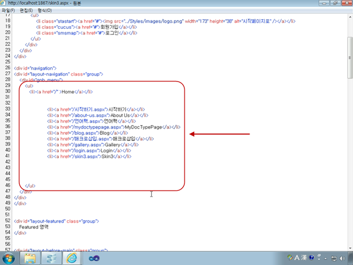The height and width of the screenshot is (265, 353).
Task: Click the '시작하기' link text line 33
Action: [x=118, y=109]
